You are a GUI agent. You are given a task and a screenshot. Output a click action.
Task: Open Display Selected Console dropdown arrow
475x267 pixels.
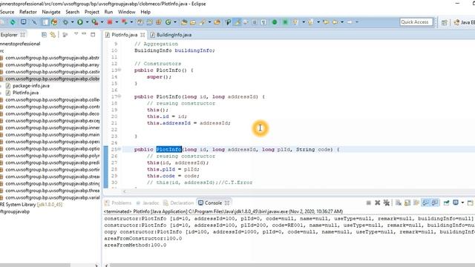point(462,202)
